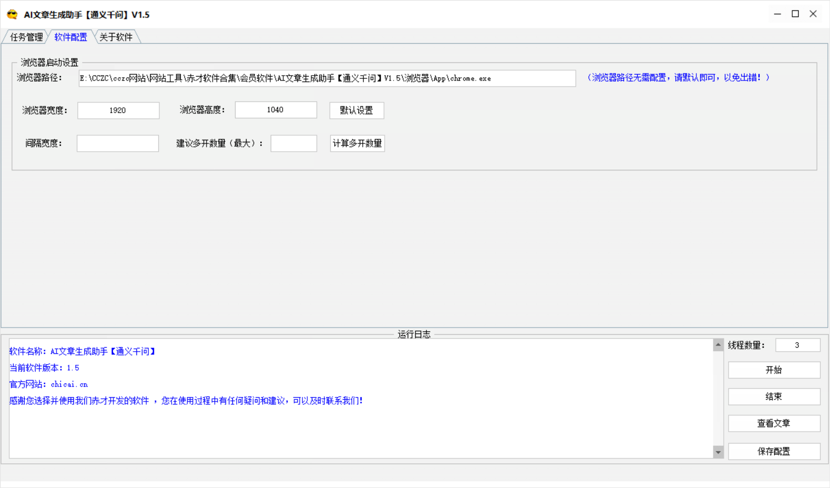Start the task with 开始 button

point(774,370)
